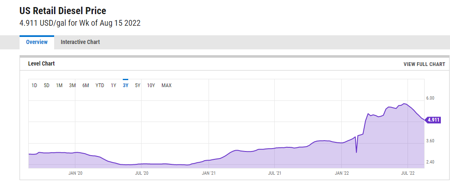Click the 2.40 y-axis label
450x183 pixels.
pyautogui.click(x=430, y=162)
